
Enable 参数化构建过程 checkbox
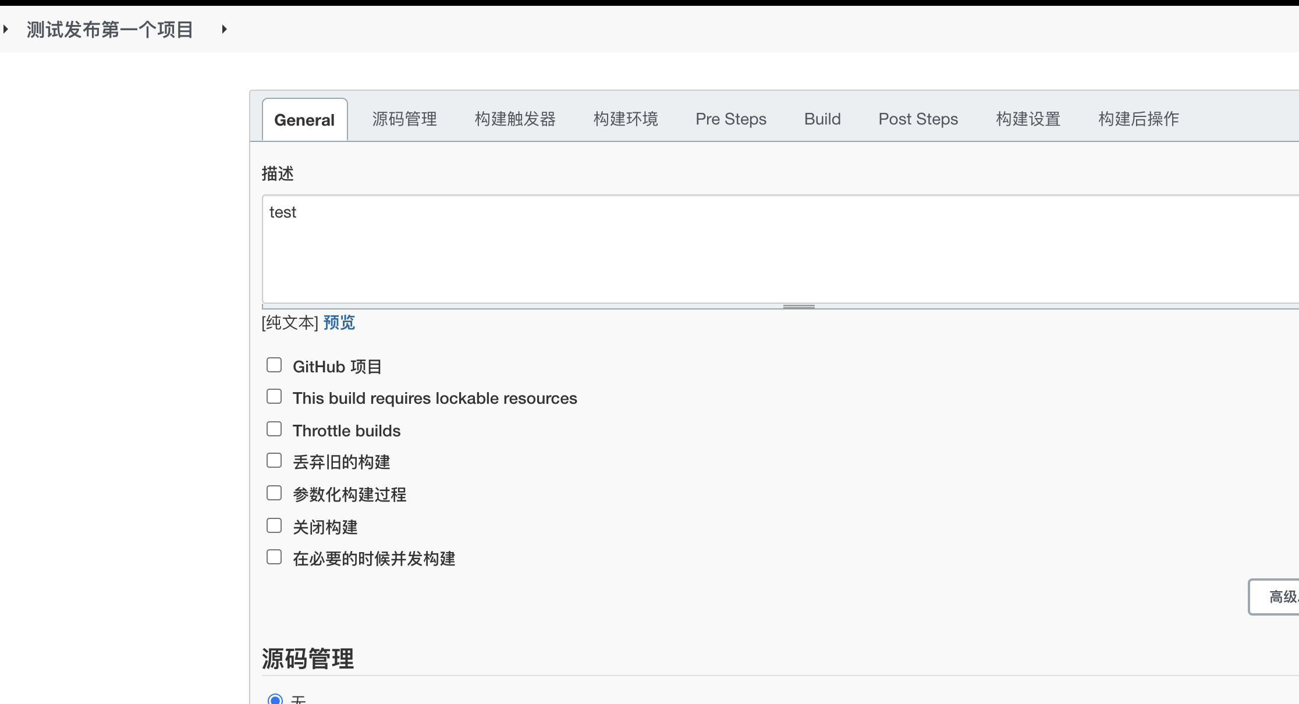[x=274, y=493]
